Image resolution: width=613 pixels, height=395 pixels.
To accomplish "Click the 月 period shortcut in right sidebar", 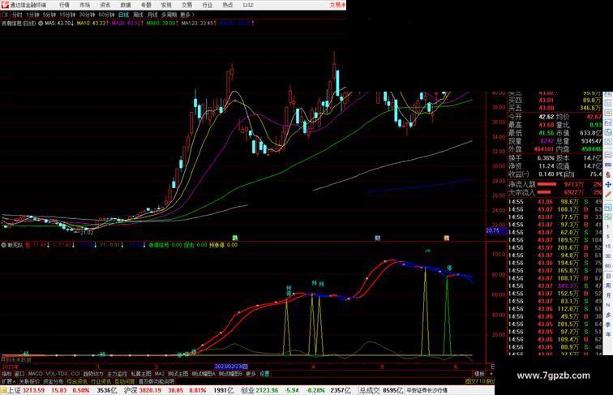I will [608, 296].
